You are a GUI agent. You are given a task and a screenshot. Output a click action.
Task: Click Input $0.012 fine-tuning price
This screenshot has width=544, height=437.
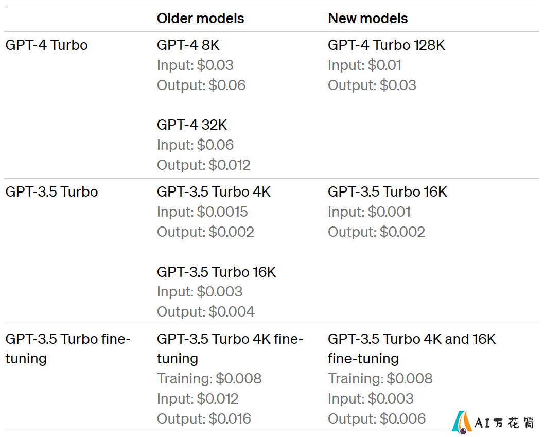(198, 399)
